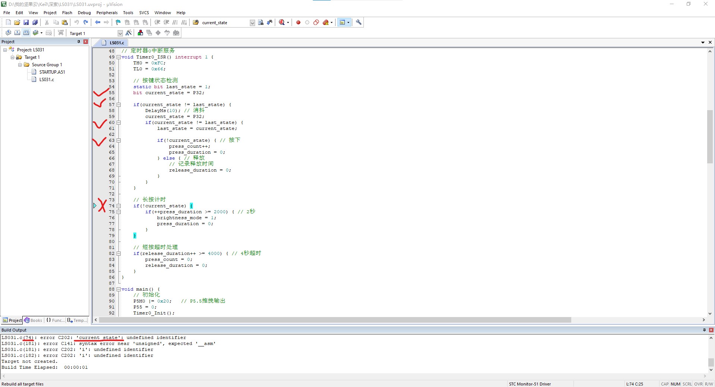Open the current_state find dropdown

252,23
